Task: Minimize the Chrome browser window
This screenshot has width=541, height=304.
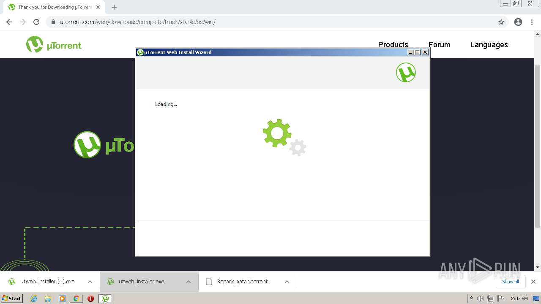Action: [x=505, y=4]
